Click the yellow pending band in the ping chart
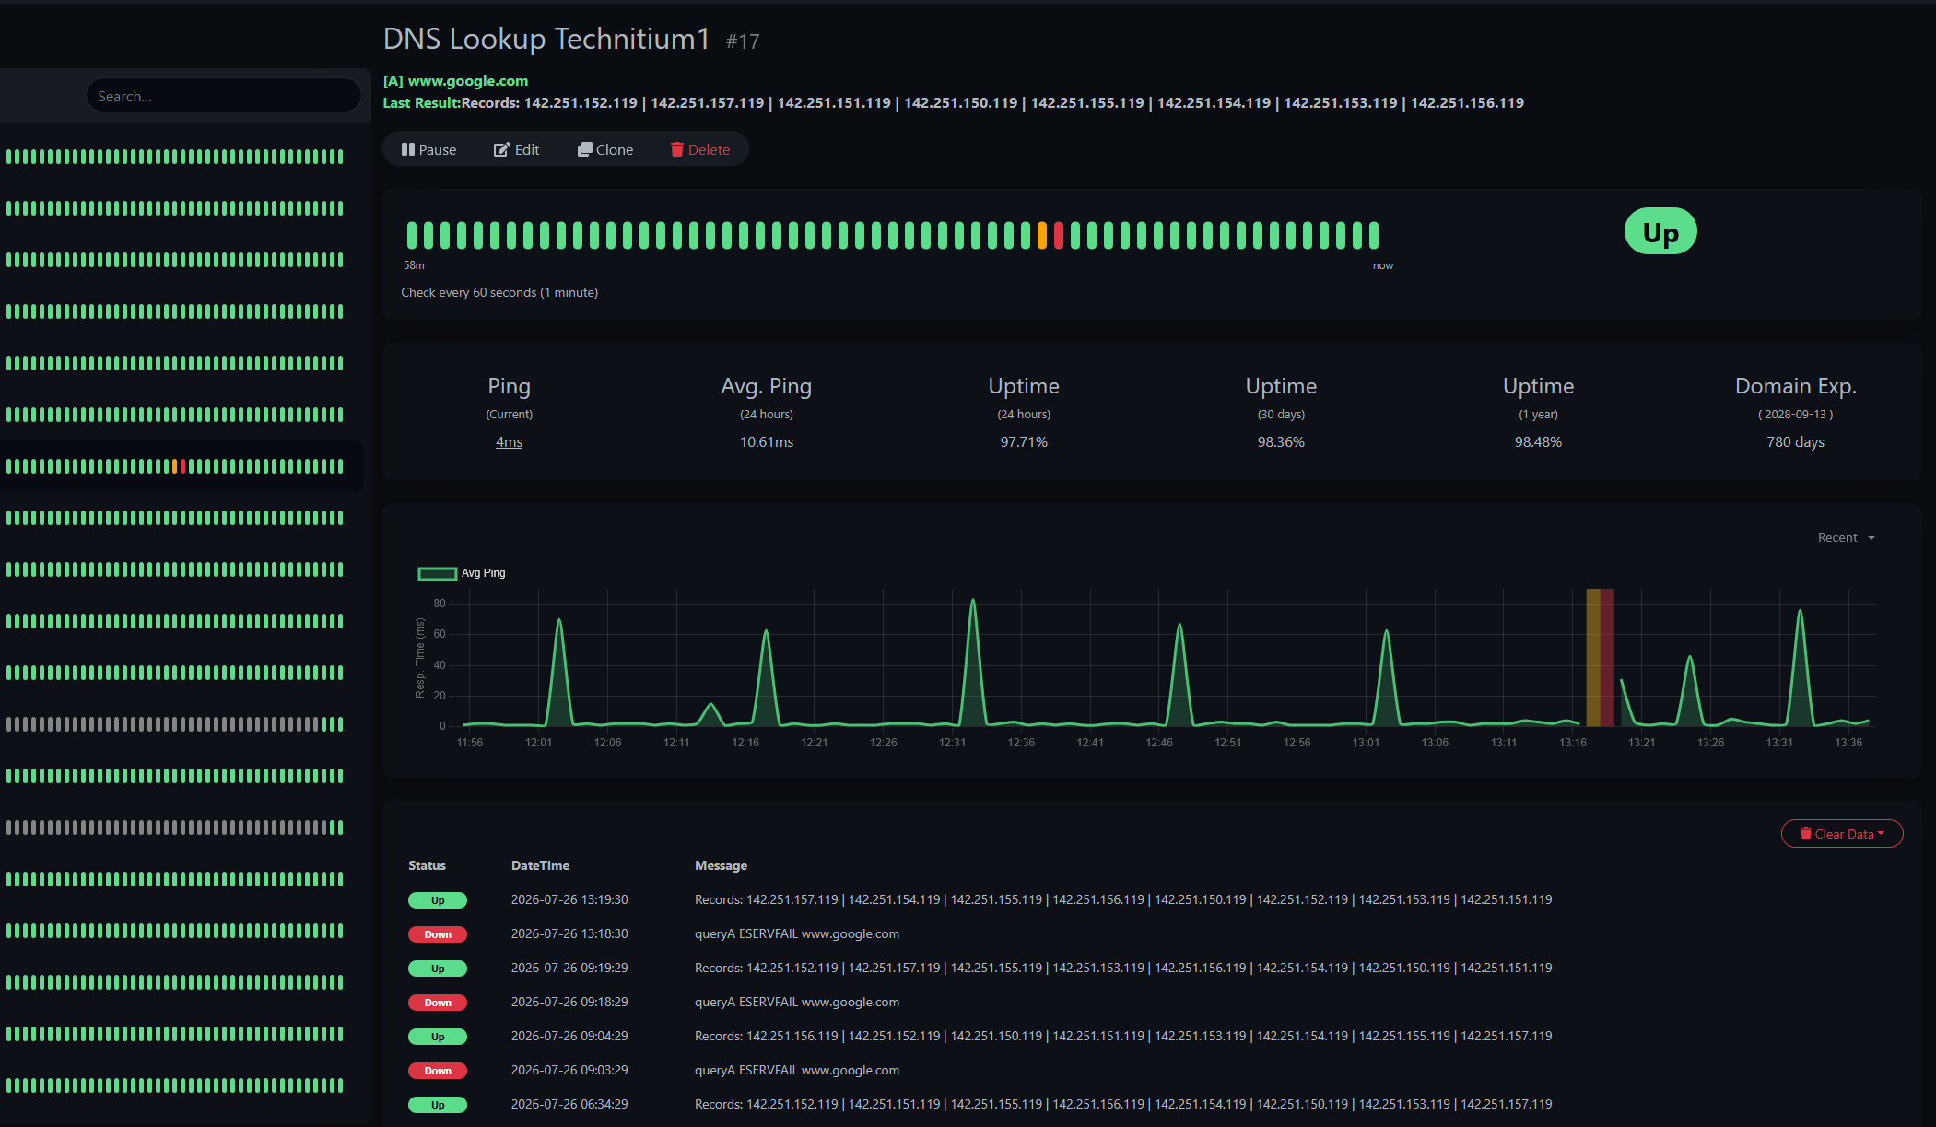The width and height of the screenshot is (1936, 1127). (1593, 657)
